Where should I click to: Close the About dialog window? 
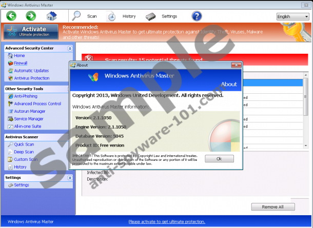pos(236,66)
